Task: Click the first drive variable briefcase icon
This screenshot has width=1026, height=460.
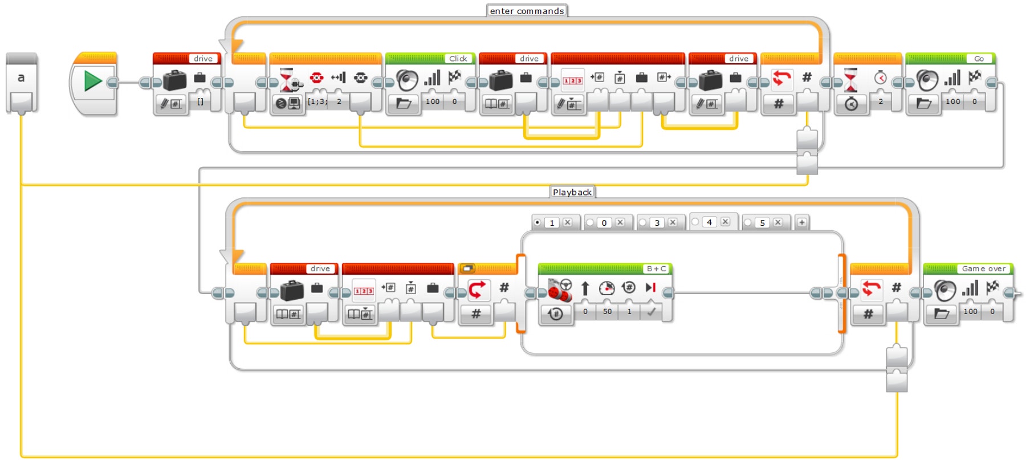Action: tap(174, 80)
